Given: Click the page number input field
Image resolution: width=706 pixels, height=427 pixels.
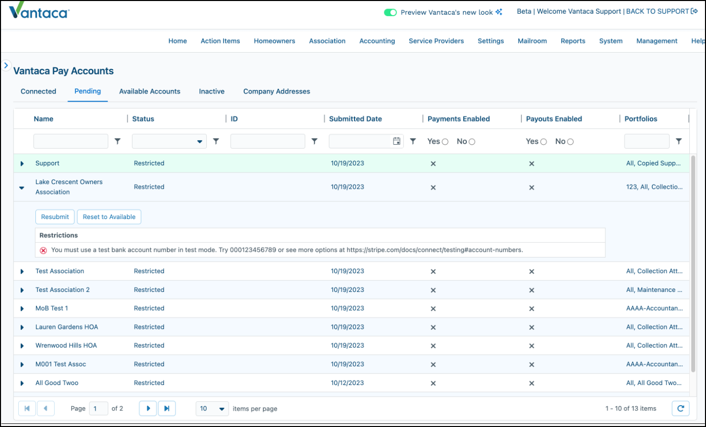Looking at the screenshot, I should point(99,408).
